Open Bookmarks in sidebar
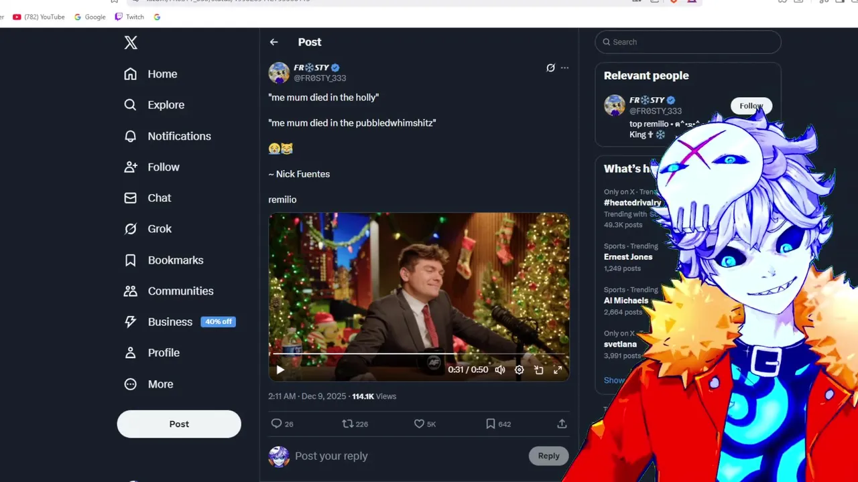 coord(164,260)
